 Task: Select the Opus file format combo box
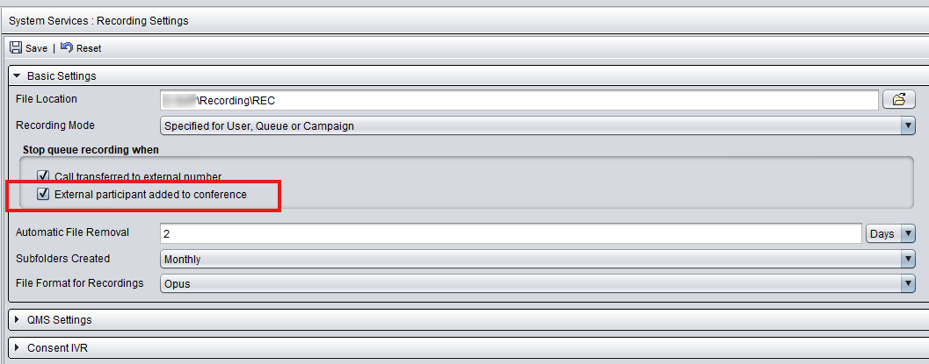[538, 283]
